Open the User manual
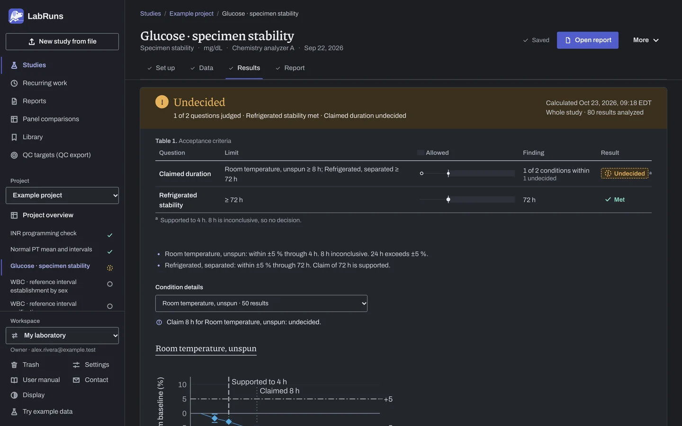The width and height of the screenshot is (682, 426). click(41, 380)
